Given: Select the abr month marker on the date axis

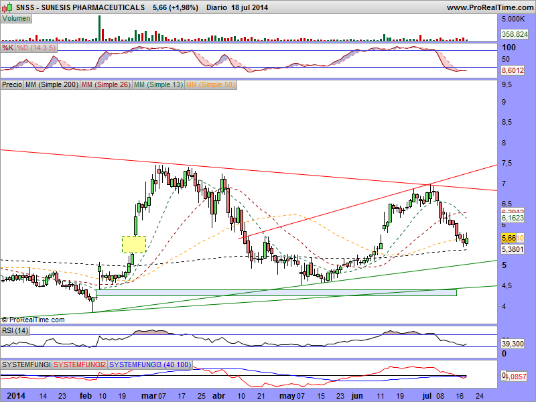Looking at the screenshot, I should (219, 396).
